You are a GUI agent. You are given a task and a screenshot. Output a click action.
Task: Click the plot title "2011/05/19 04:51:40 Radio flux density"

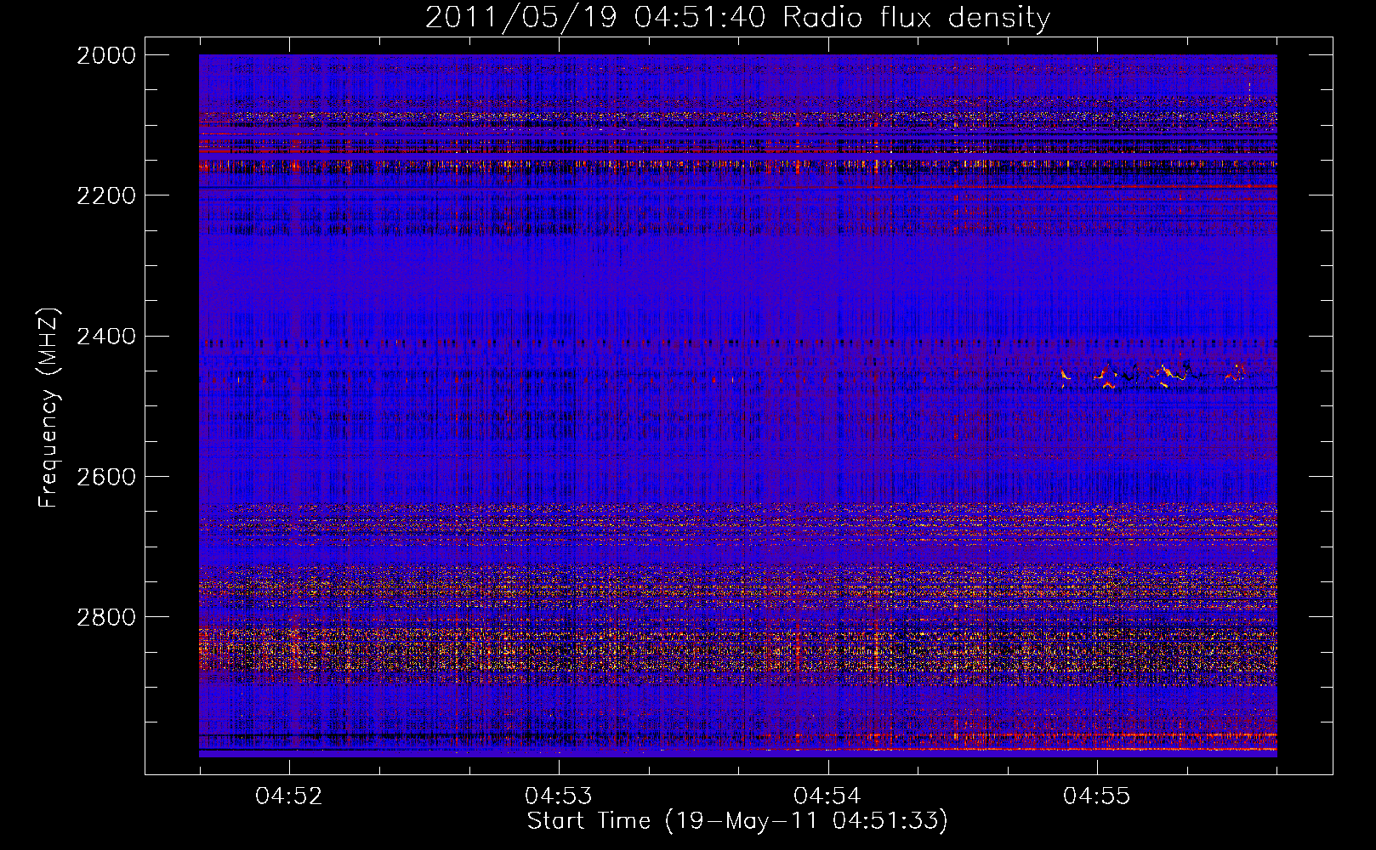click(x=737, y=17)
